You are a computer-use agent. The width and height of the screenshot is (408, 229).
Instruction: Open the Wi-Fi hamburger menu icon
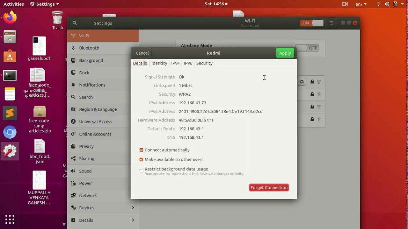pyautogui.click(x=331, y=23)
